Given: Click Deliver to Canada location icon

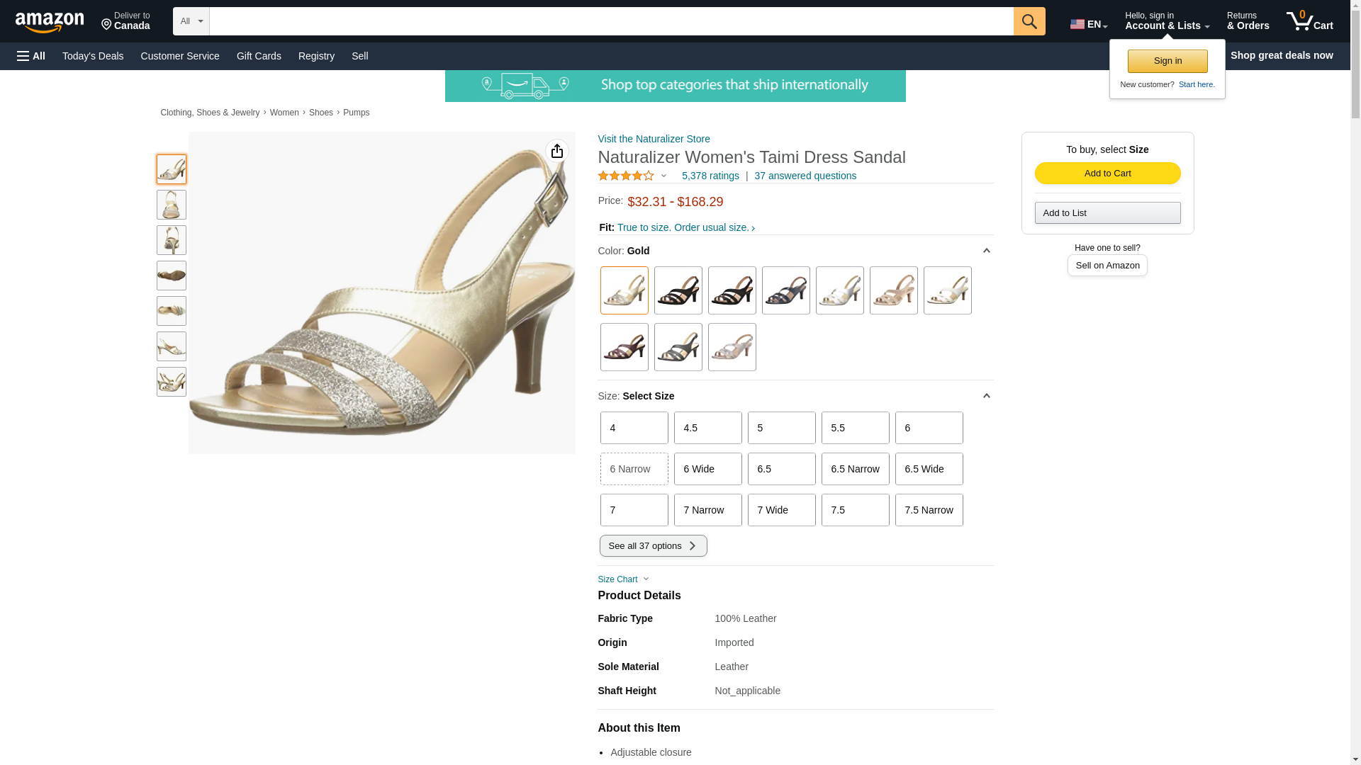Looking at the screenshot, I should click(x=107, y=25).
